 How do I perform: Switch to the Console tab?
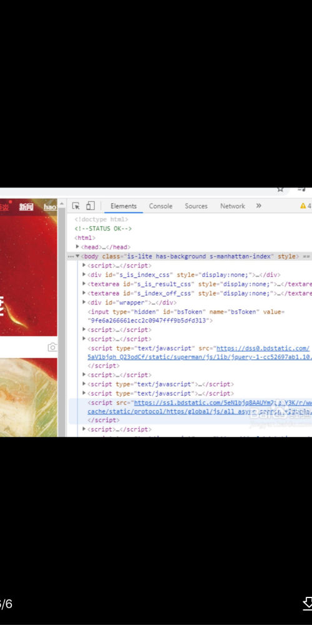[161, 206]
